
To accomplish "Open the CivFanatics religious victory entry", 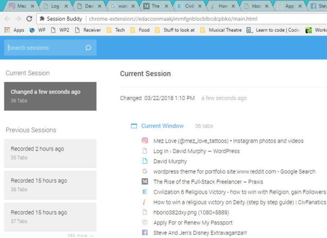I will coord(240,202).
